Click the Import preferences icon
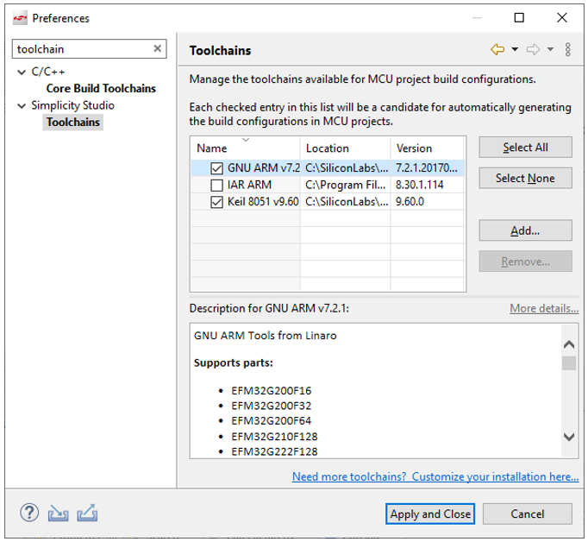 58,514
